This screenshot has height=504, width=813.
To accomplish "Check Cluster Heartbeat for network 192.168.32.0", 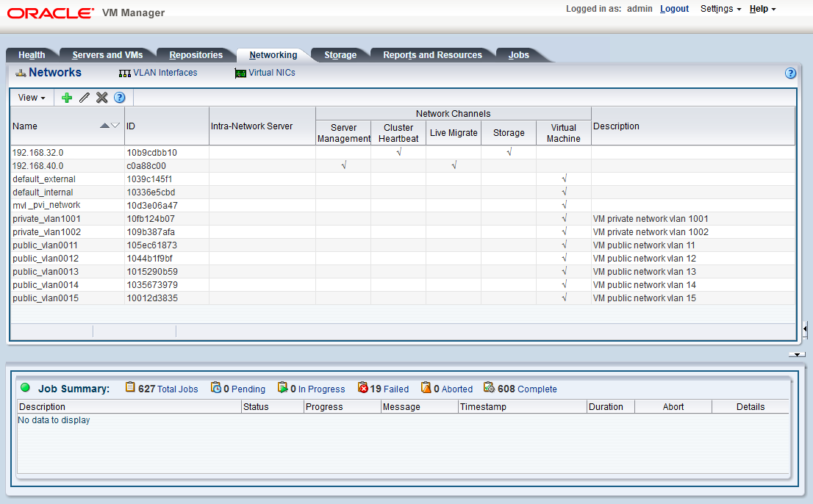I will [x=398, y=152].
